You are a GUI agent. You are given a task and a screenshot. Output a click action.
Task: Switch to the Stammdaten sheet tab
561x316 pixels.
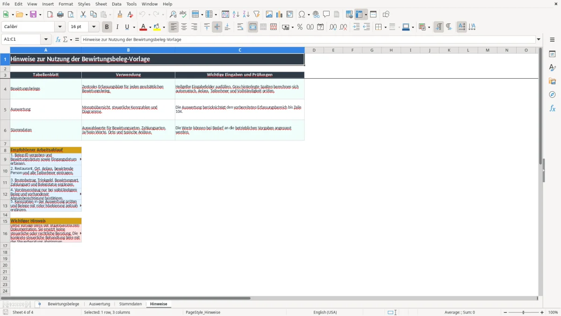(x=130, y=304)
